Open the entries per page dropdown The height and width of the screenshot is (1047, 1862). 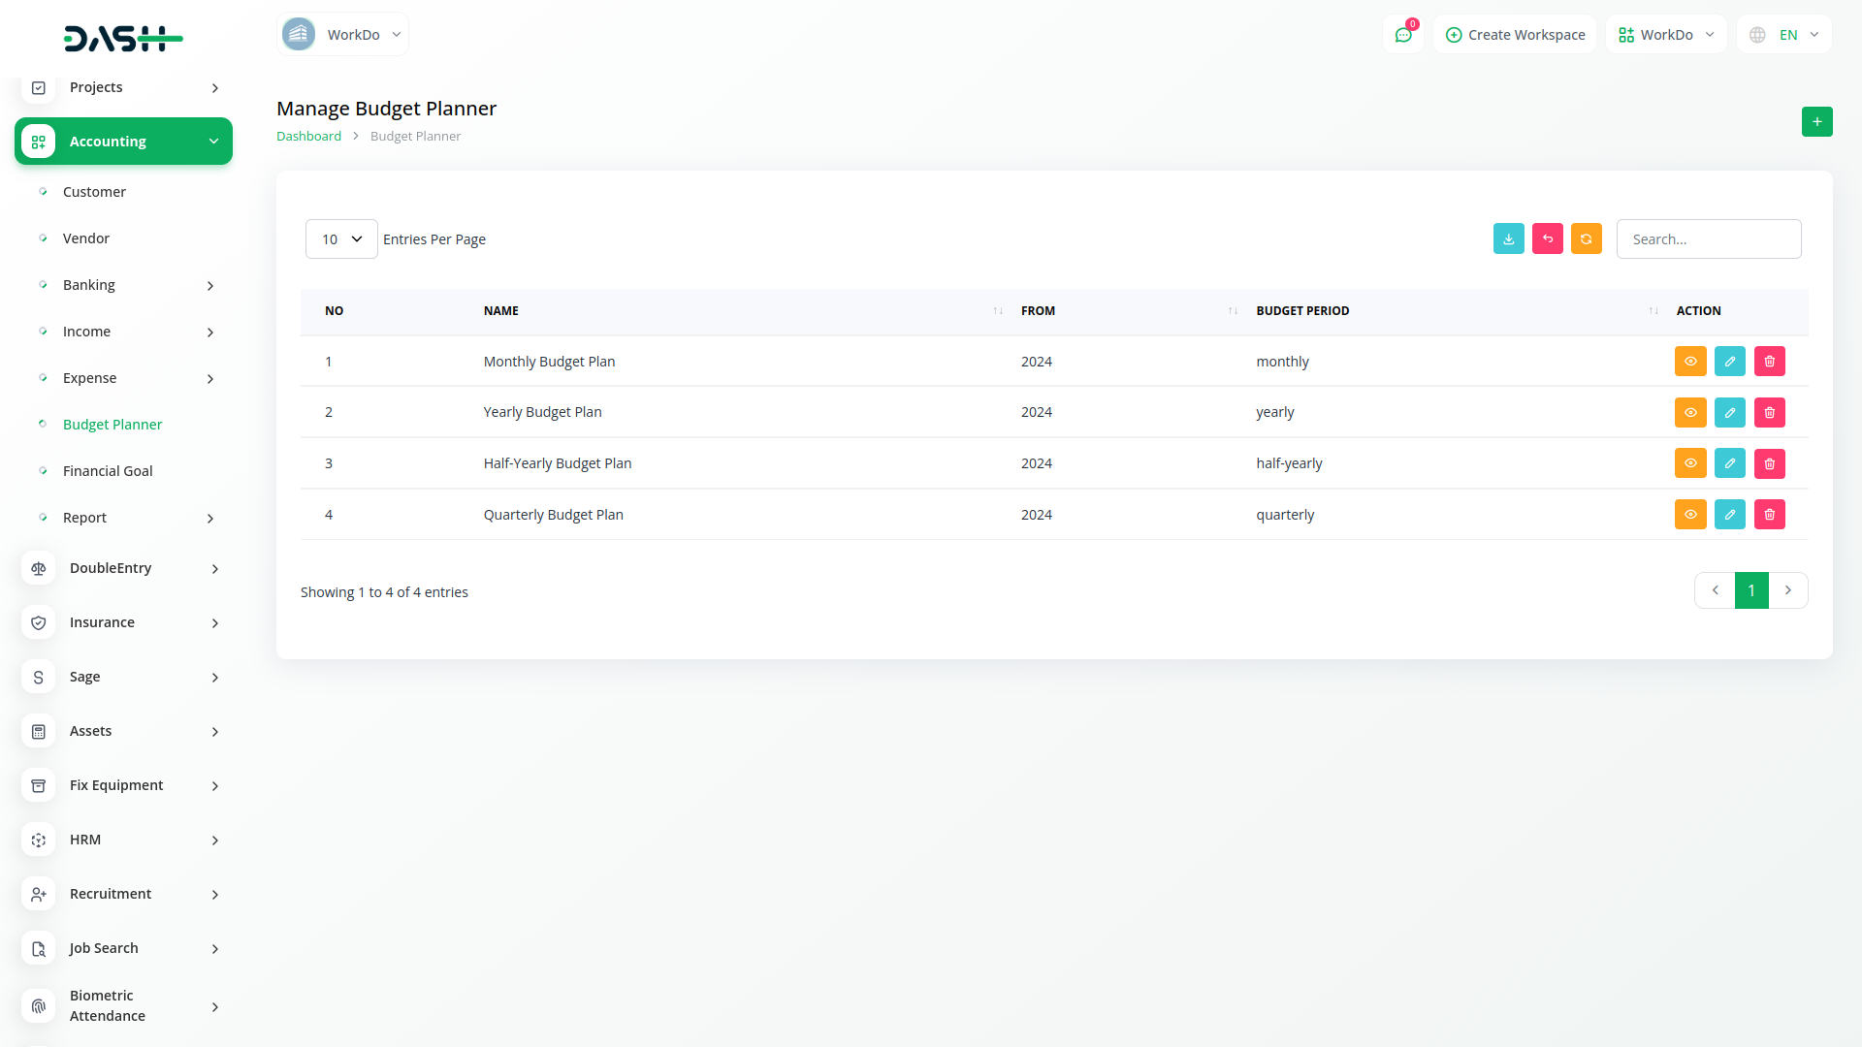coord(341,239)
